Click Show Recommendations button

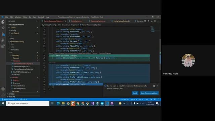[149, 93]
